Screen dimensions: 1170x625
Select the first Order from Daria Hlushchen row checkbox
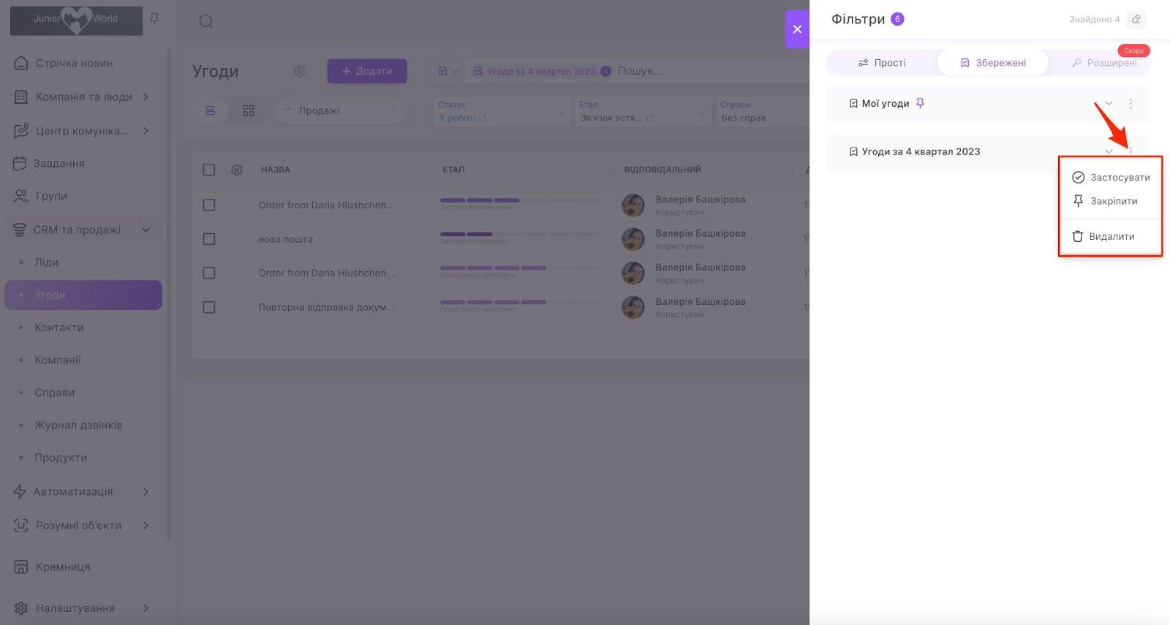coord(209,205)
